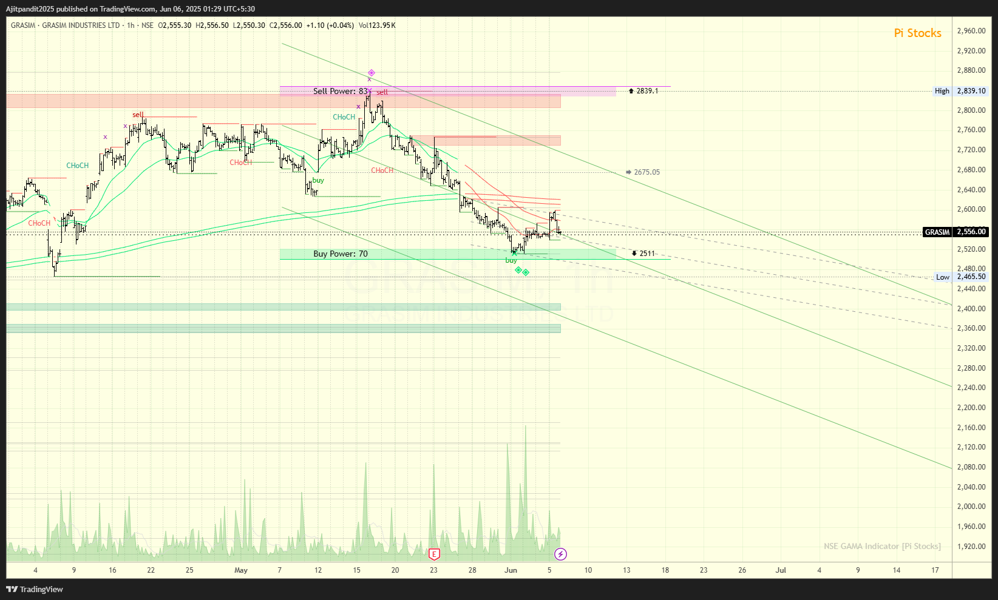Select the right-arrow 2675.05 level label

pyautogui.click(x=643, y=172)
